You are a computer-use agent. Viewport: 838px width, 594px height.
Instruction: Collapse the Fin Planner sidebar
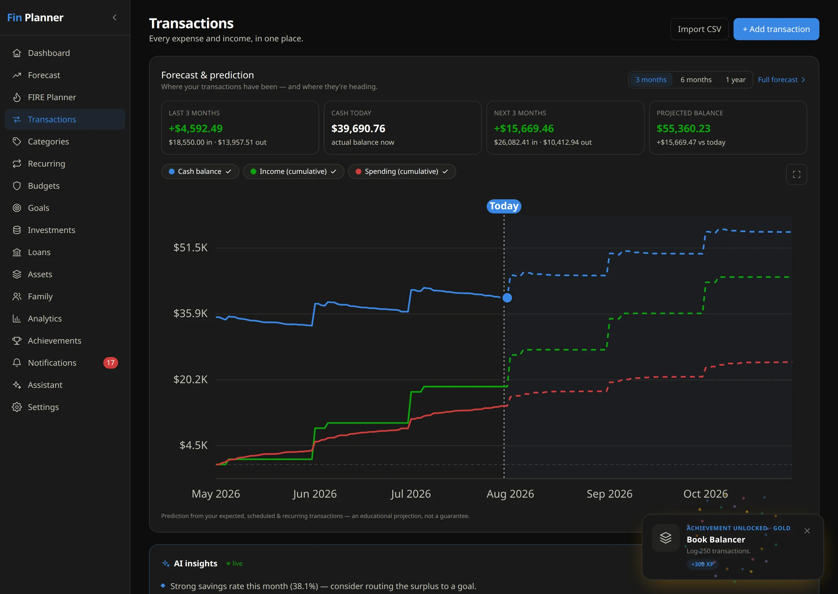[114, 17]
